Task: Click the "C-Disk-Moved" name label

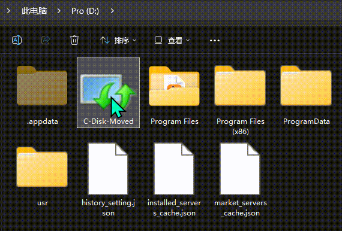Action: [109, 121]
